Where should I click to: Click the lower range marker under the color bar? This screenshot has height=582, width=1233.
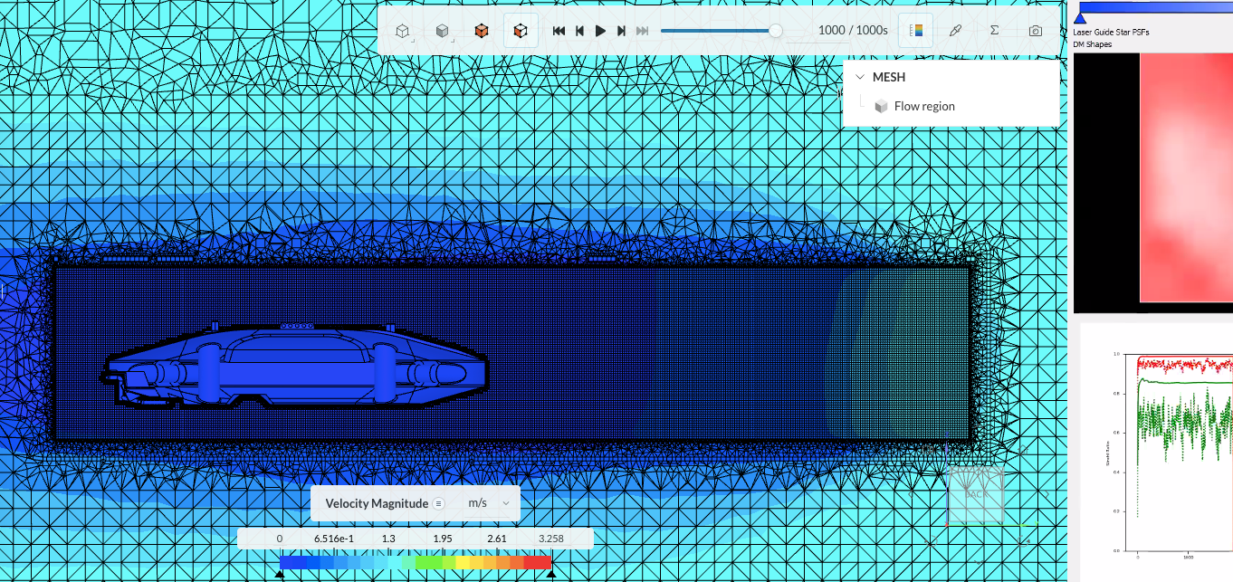[x=280, y=573]
